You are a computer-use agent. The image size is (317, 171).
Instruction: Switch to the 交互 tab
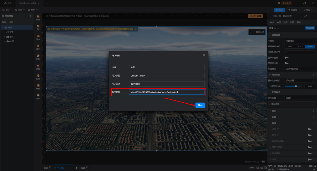pos(278,22)
